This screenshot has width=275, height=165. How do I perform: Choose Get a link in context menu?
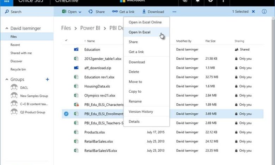pyautogui.click(x=146, y=52)
